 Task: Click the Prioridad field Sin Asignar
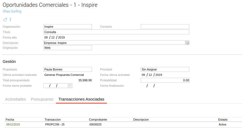pyautogui.click(x=165, y=69)
